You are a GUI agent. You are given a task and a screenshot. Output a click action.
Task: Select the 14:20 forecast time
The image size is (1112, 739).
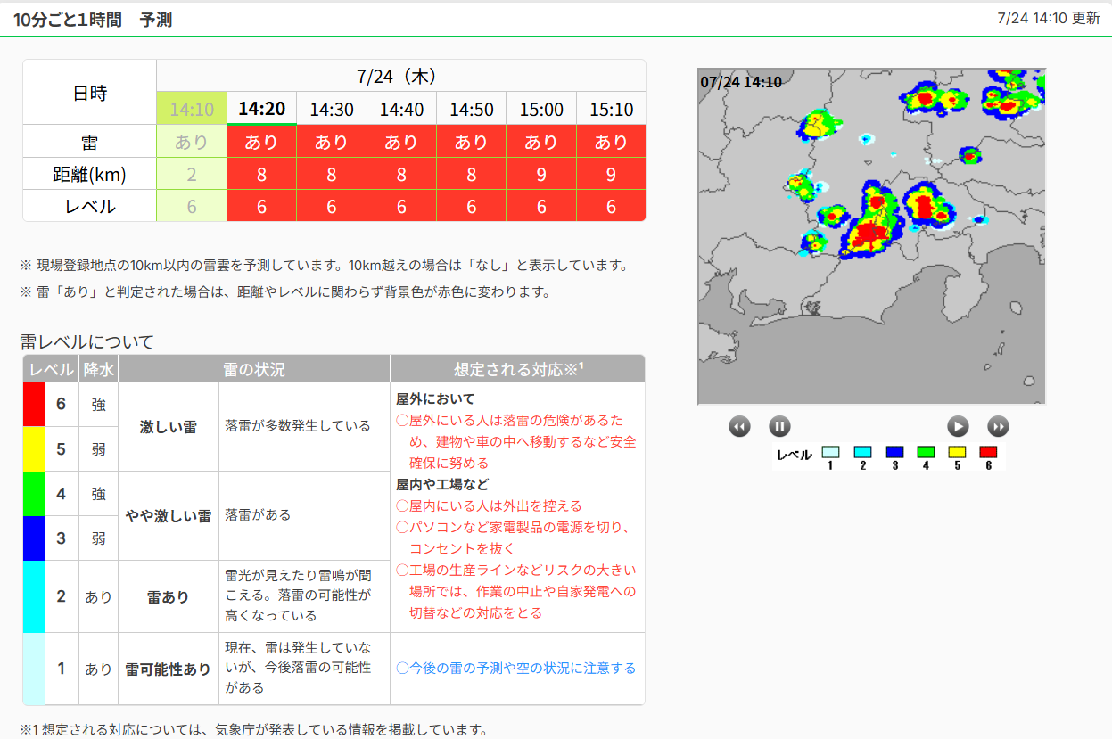coord(261,109)
